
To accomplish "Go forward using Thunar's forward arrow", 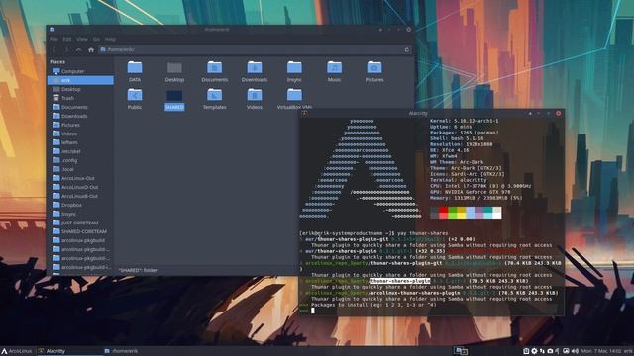I will click(x=66, y=50).
